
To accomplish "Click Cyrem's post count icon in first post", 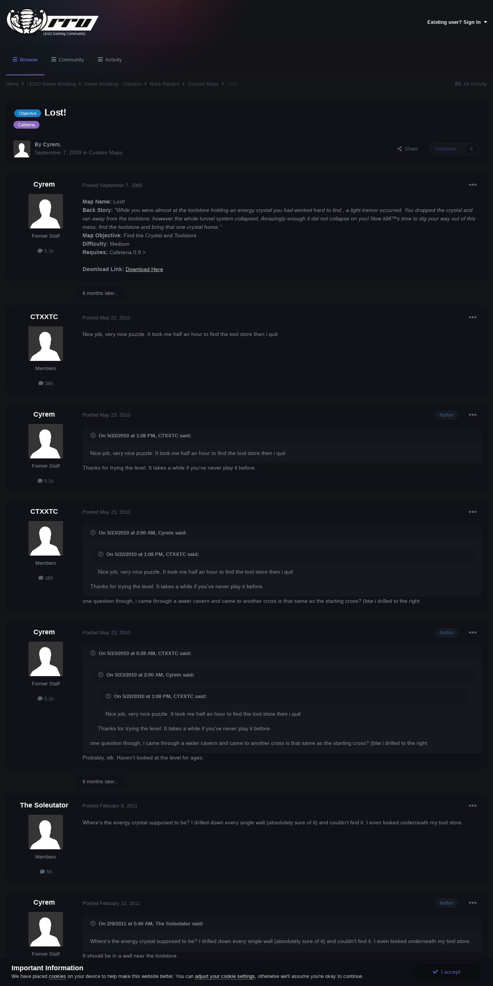I will point(40,251).
